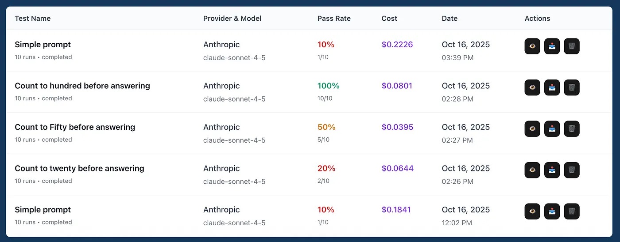Delete the Simple prompt test from 12:02 PM
Image resolution: width=620 pixels, height=242 pixels.
(x=572, y=212)
